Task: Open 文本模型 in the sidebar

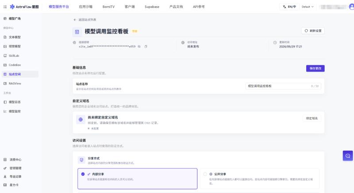Action: tap(15, 37)
